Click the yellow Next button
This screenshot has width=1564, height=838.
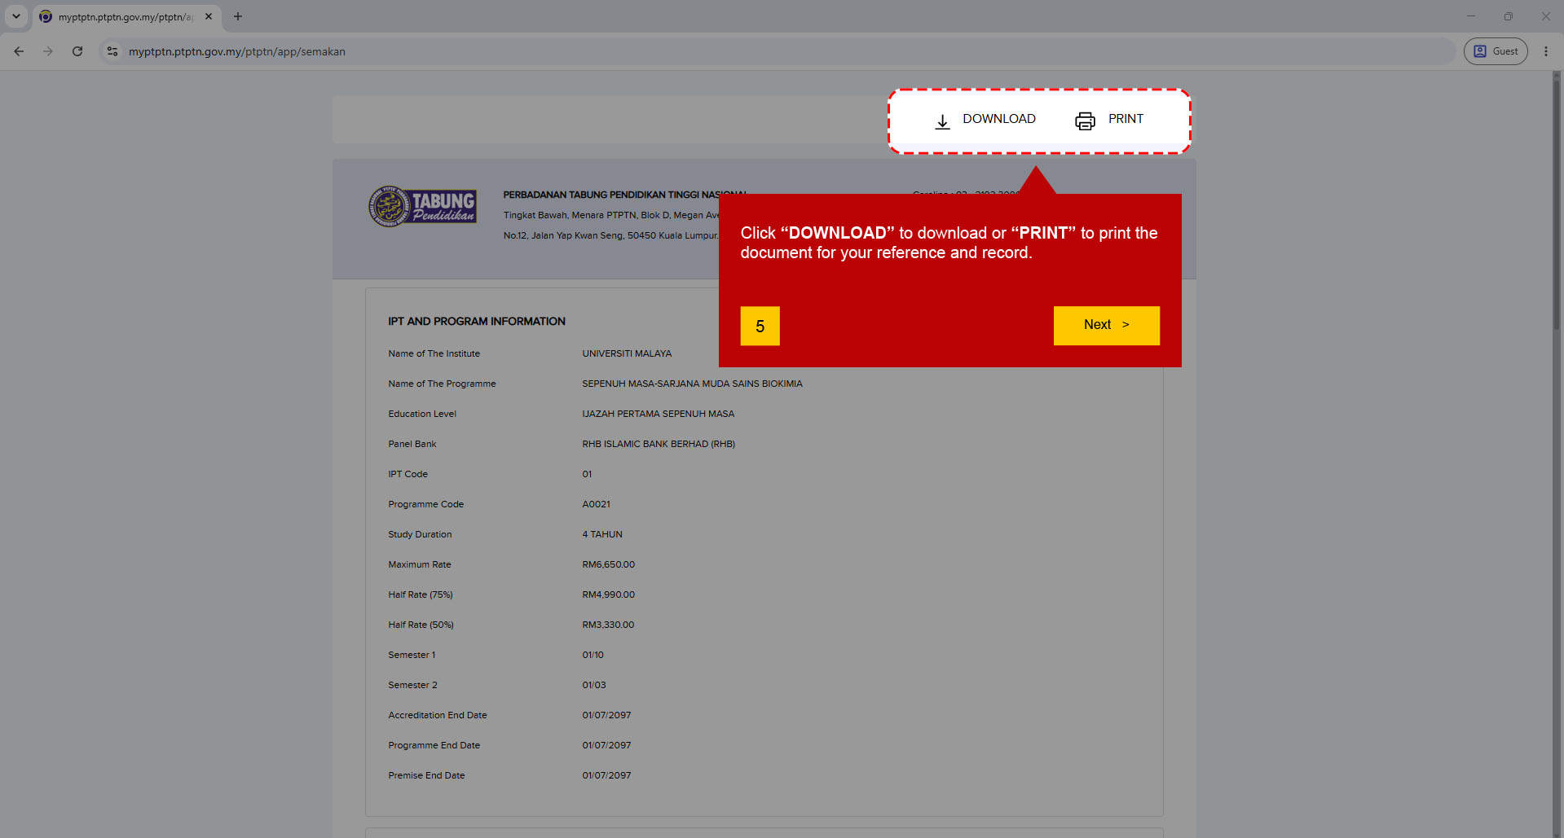(x=1106, y=325)
